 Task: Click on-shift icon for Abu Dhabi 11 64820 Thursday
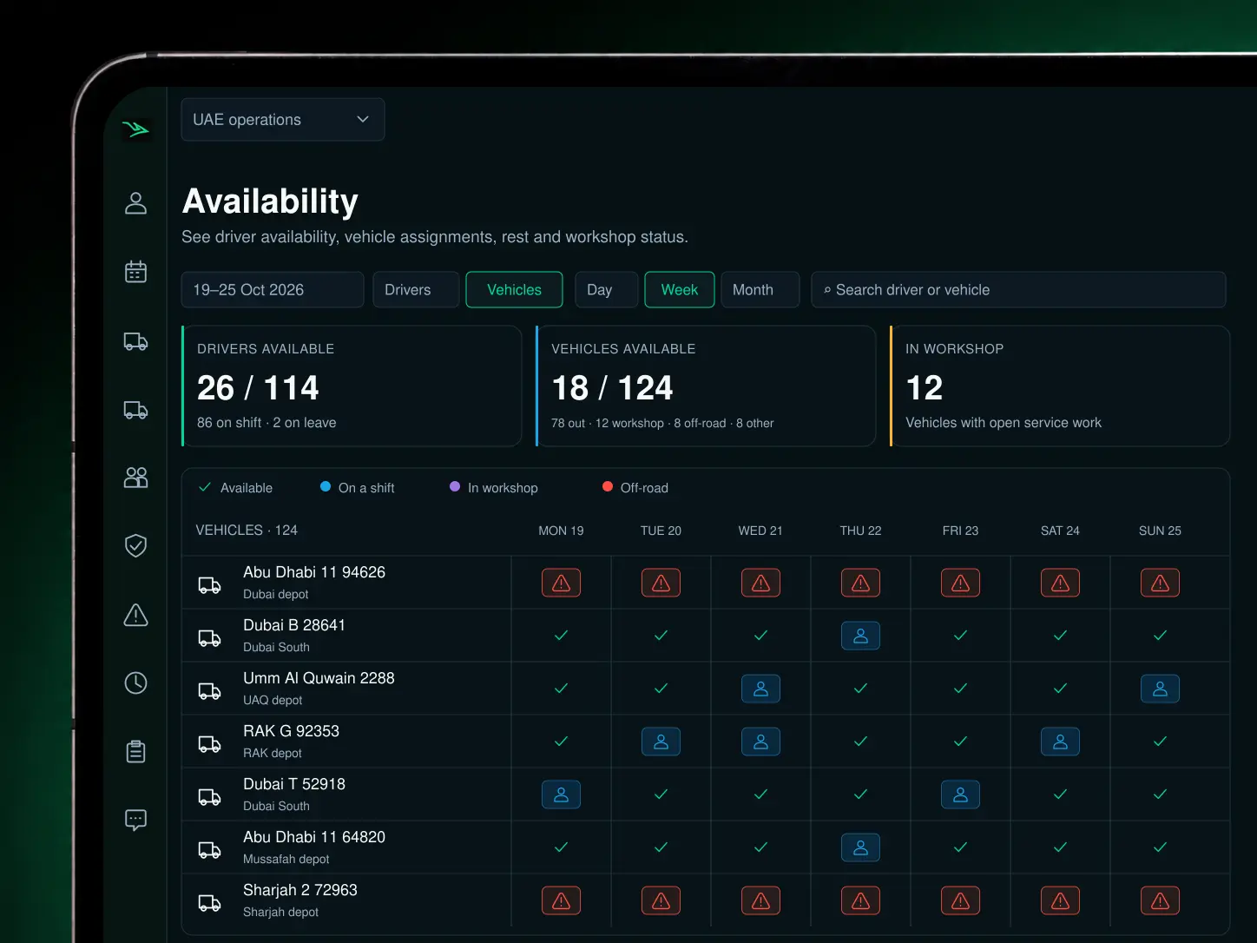(860, 847)
